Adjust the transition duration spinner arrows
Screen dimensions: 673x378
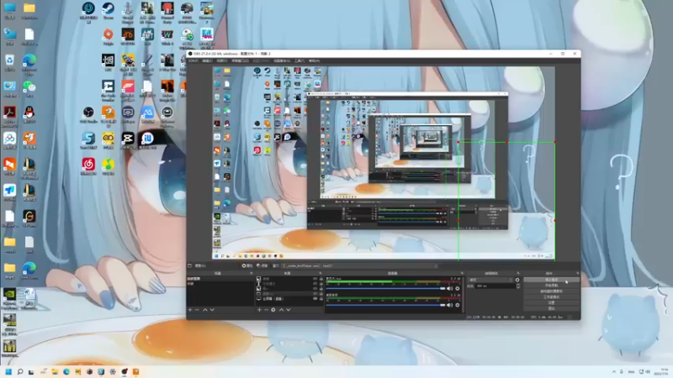coord(518,286)
